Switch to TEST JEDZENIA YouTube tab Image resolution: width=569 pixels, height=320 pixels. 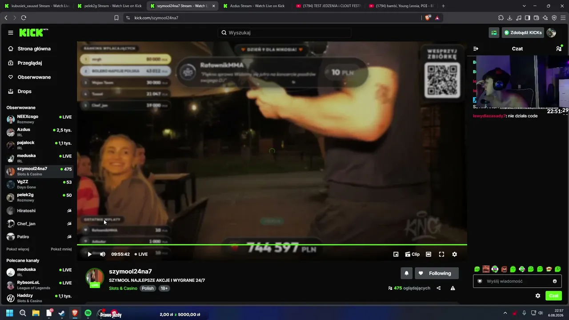(x=328, y=6)
